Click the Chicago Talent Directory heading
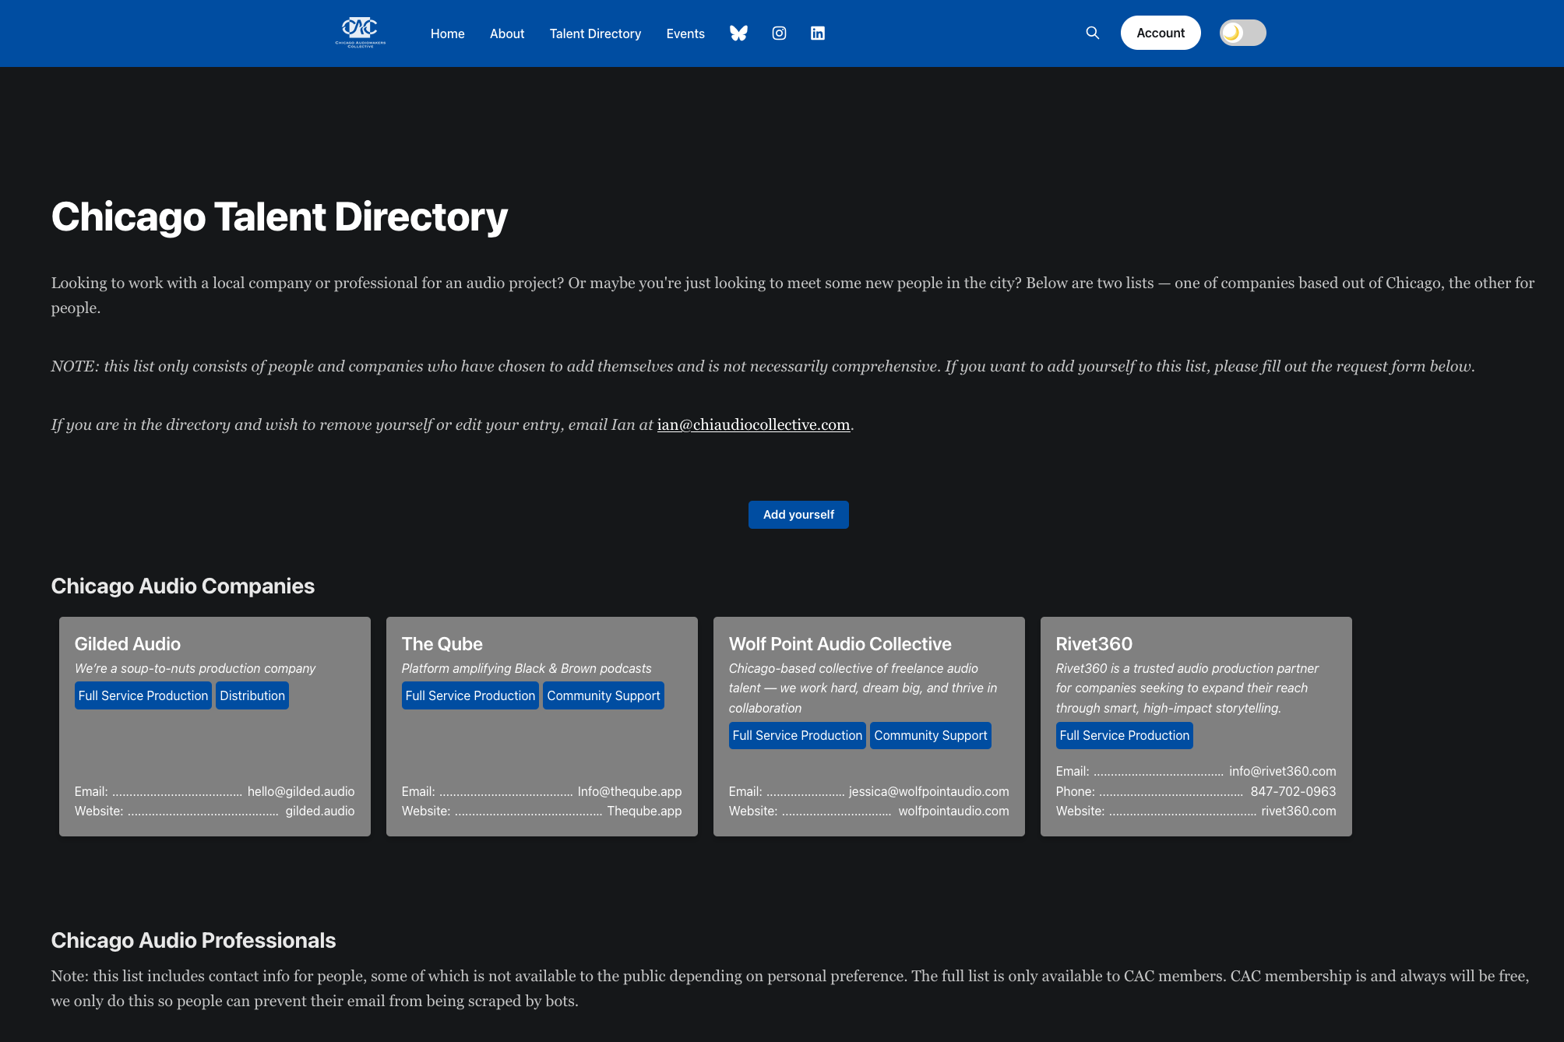This screenshot has width=1564, height=1042. 280,216
